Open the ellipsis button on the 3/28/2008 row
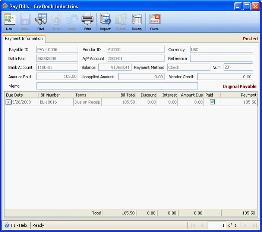The height and width of the screenshot is (232, 262). pyautogui.click(x=8, y=102)
